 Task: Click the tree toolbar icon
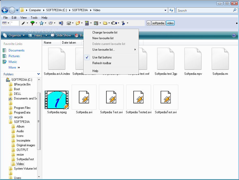point(32,23)
